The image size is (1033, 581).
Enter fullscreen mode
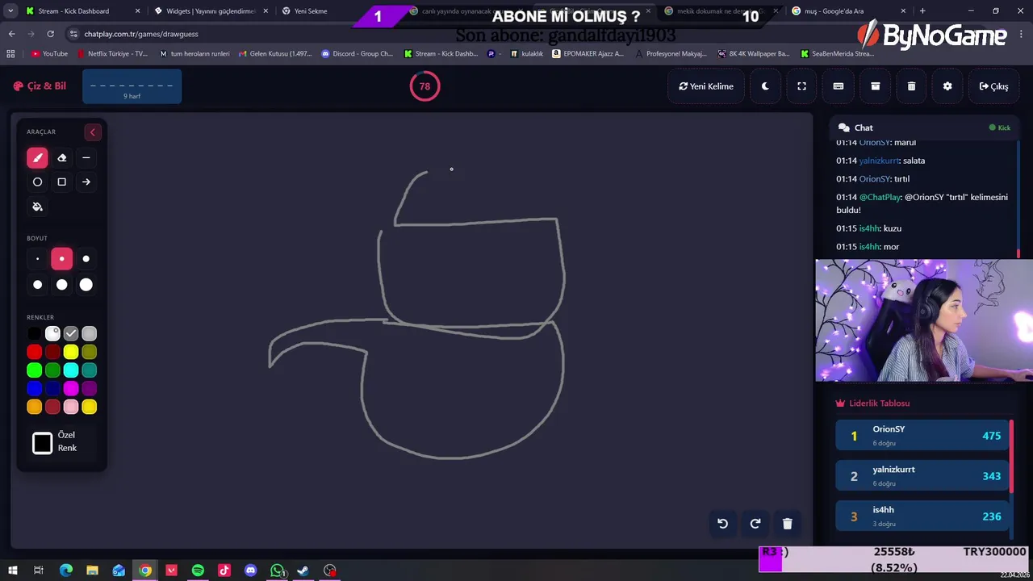pos(801,86)
